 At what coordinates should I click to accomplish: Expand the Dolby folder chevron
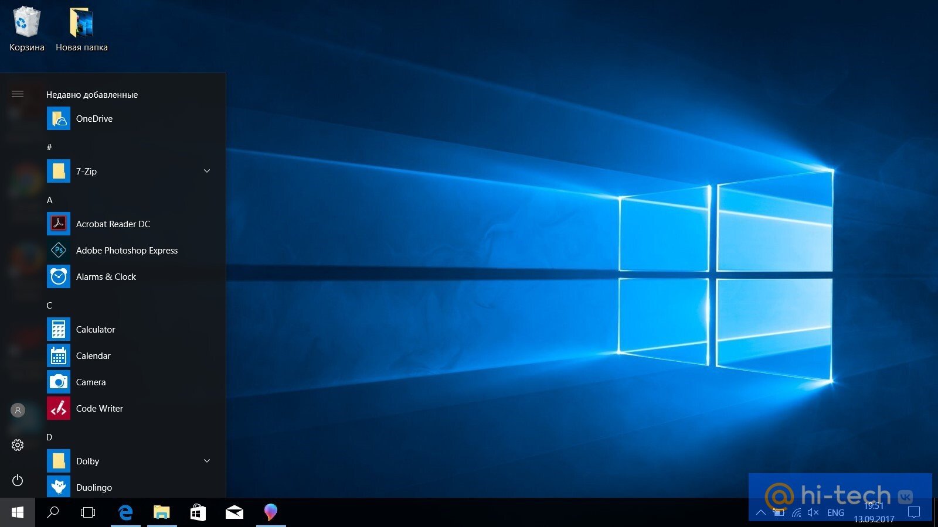[x=207, y=461]
